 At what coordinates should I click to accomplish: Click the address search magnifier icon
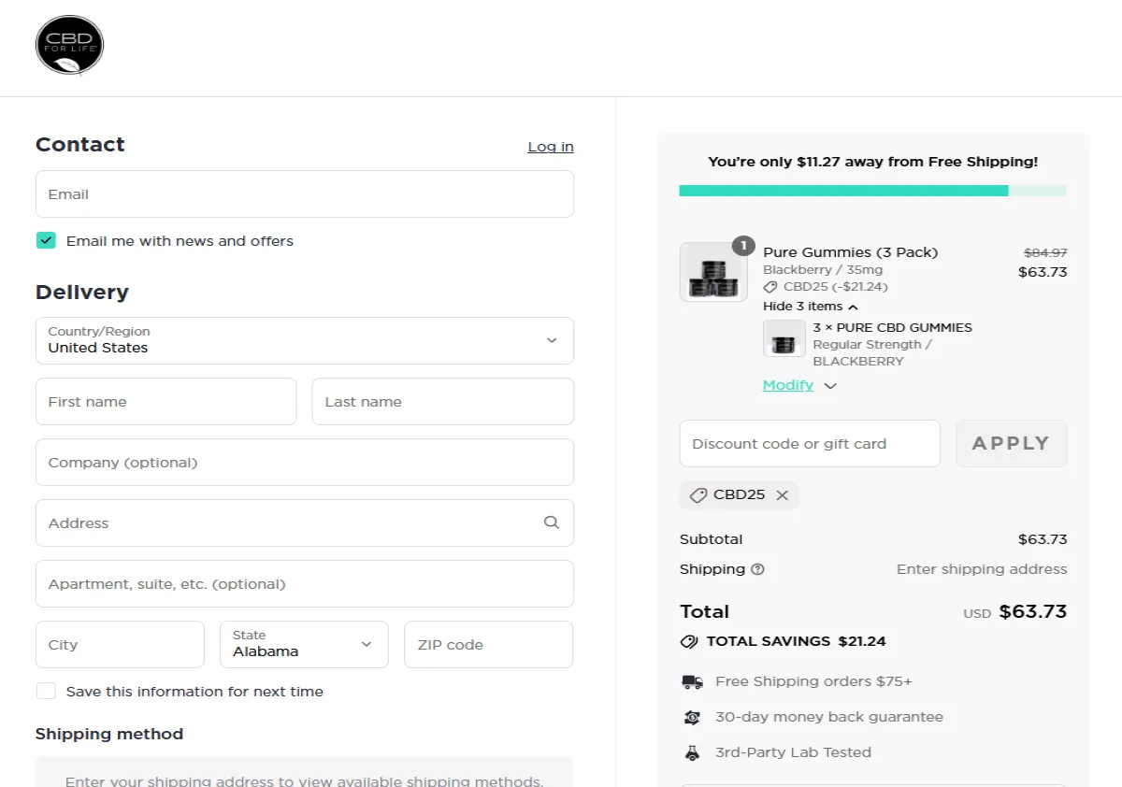tap(552, 522)
